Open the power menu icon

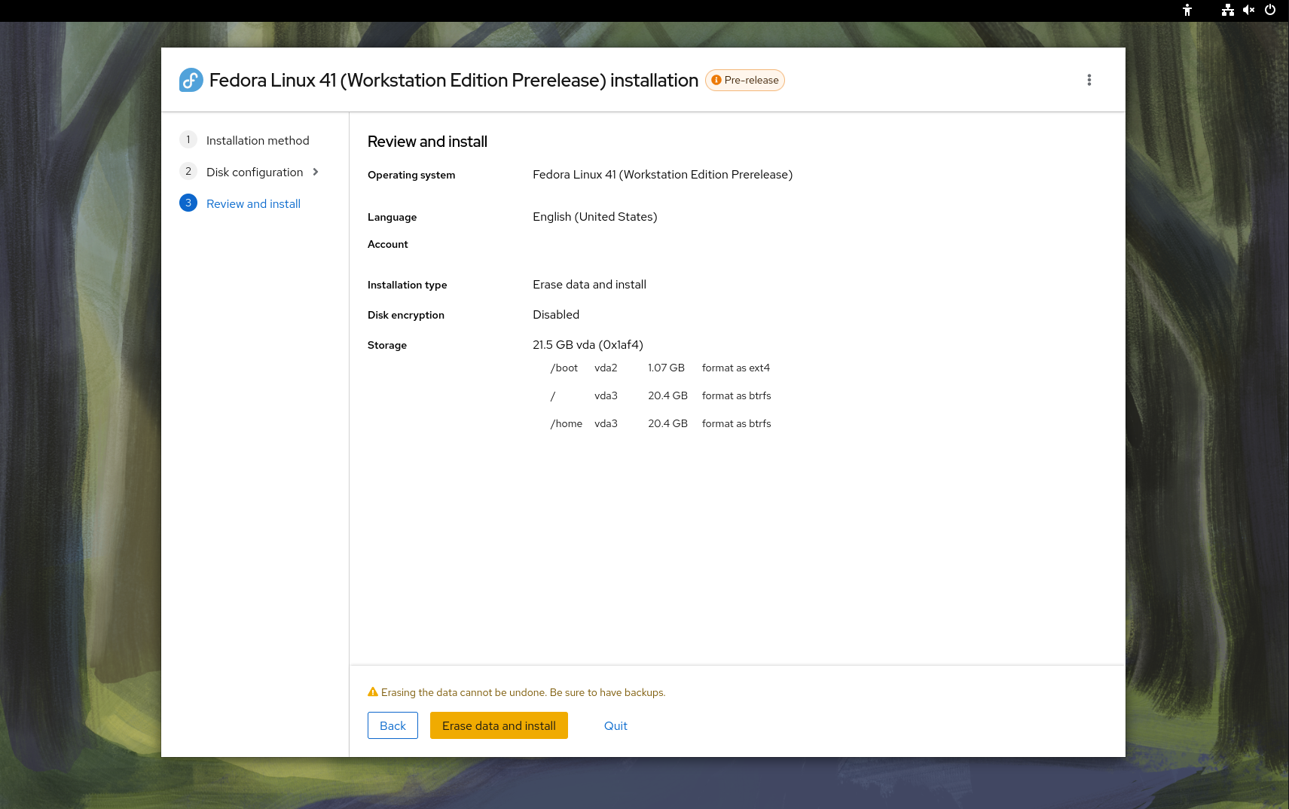[1270, 10]
